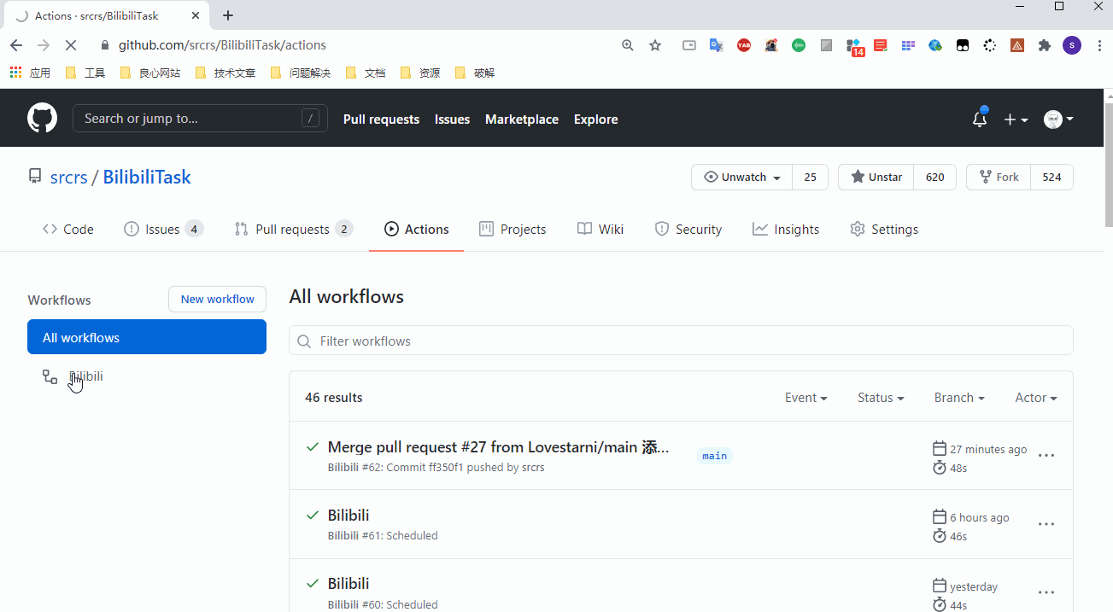Open the Google Translate extension icon
The image size is (1113, 612).
[x=717, y=45]
